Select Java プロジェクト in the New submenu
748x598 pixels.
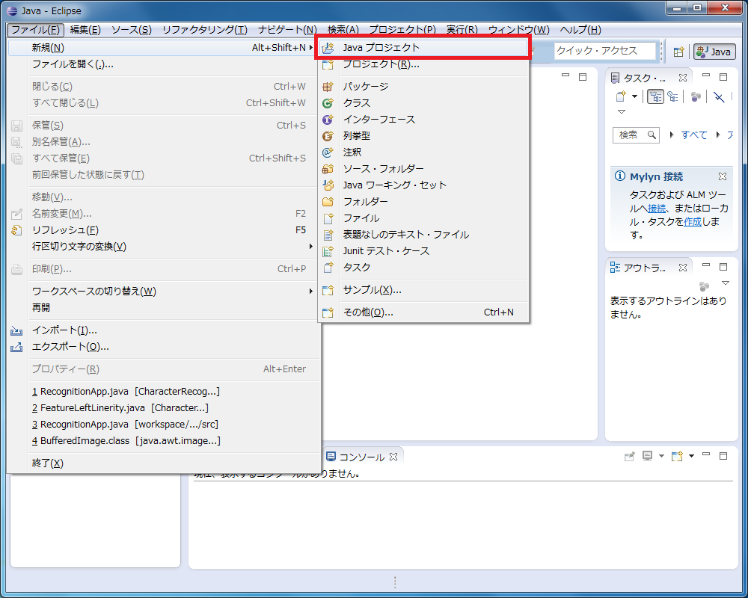coord(423,47)
